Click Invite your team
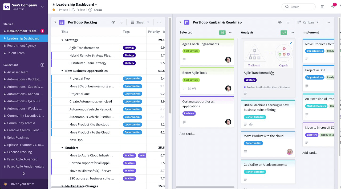This screenshot has height=189, width=341. click(x=23, y=184)
